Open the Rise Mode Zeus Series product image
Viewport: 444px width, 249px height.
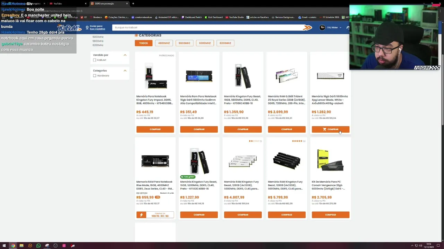pos(155,161)
